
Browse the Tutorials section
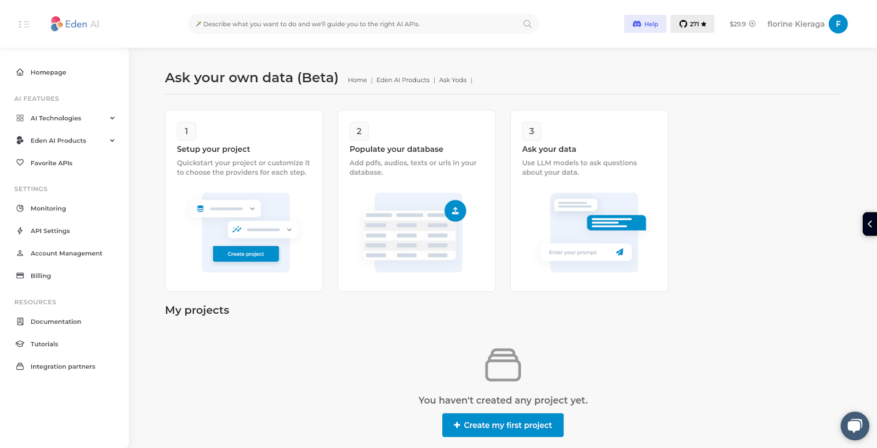tap(44, 343)
